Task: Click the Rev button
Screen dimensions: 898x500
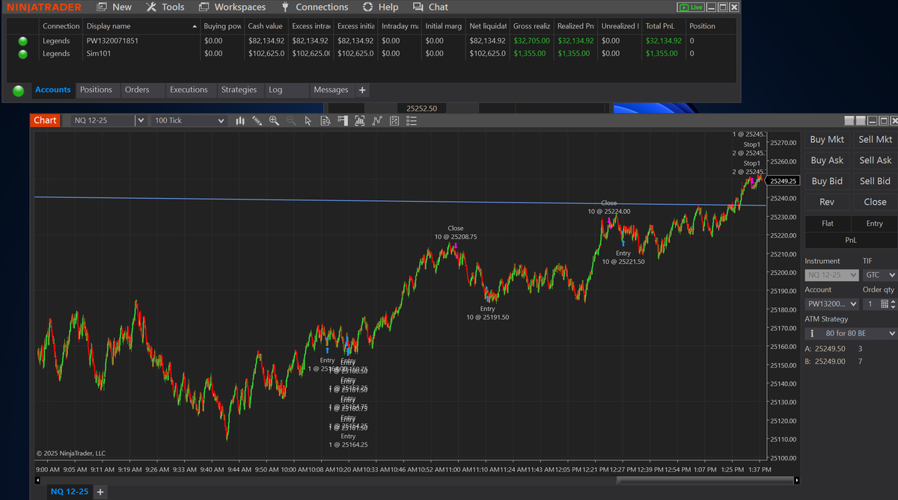Action: (x=827, y=202)
